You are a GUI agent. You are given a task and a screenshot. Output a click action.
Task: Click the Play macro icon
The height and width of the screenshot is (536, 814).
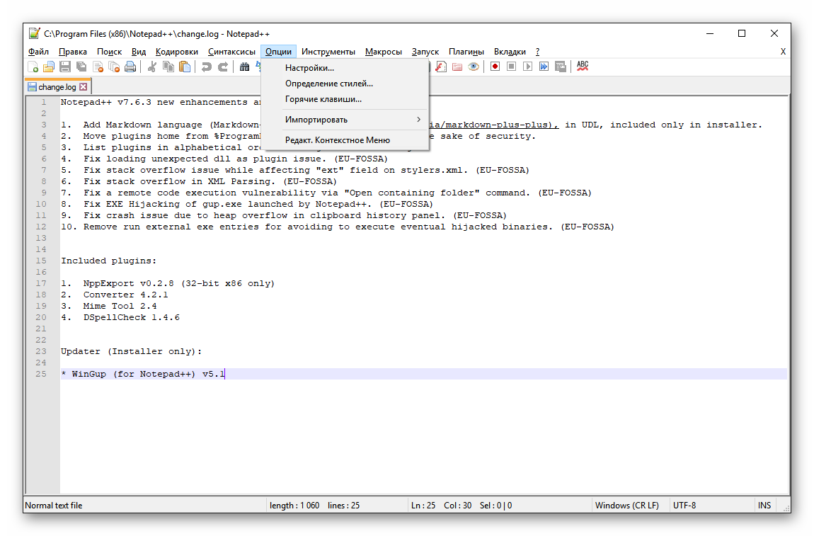pyautogui.click(x=527, y=67)
